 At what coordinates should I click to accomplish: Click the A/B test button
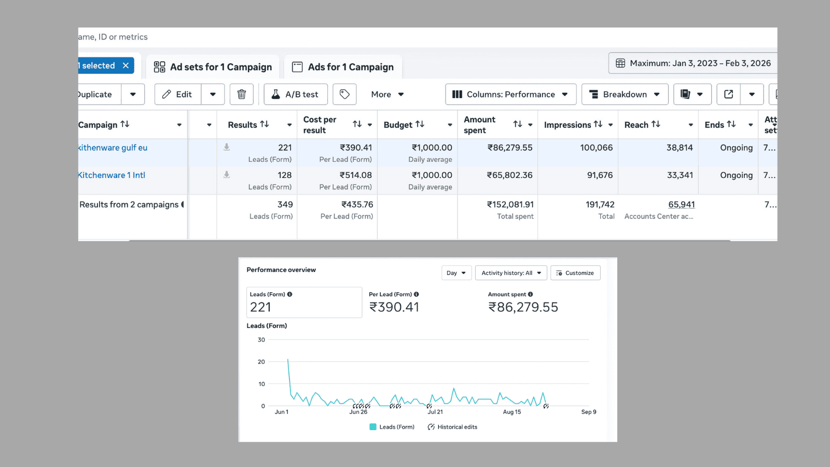(x=296, y=94)
